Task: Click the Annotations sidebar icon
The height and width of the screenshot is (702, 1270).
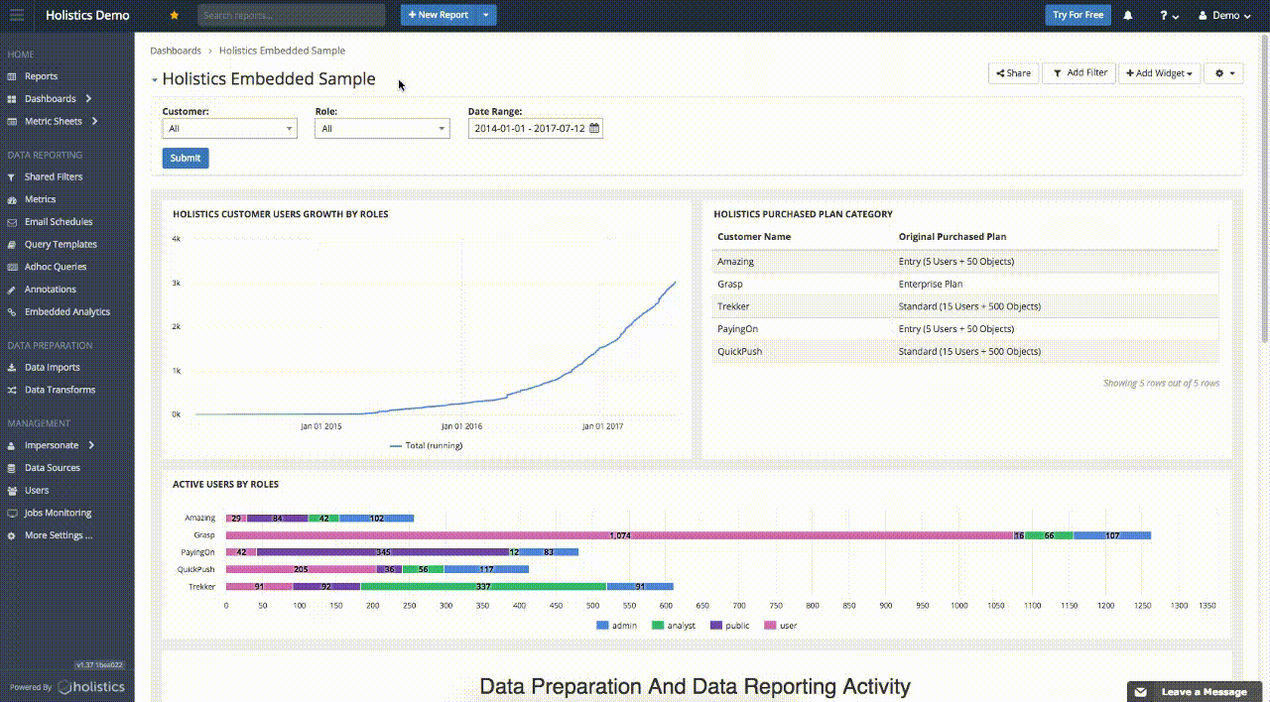Action: [12, 290]
